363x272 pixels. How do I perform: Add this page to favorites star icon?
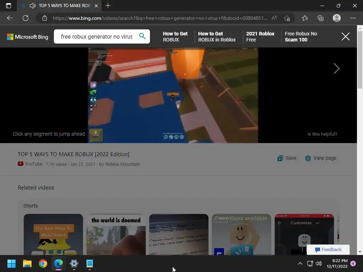coord(287,18)
